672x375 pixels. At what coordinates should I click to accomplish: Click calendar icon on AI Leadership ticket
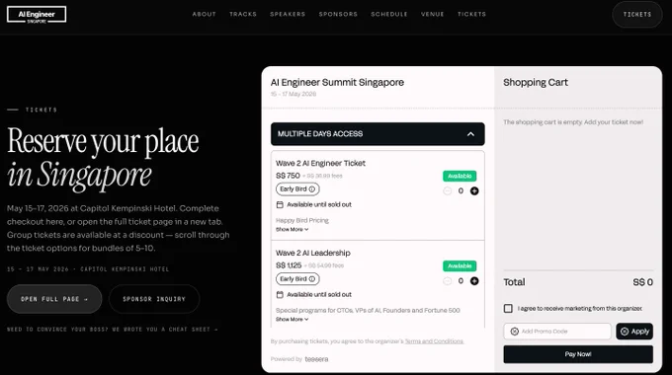280,294
